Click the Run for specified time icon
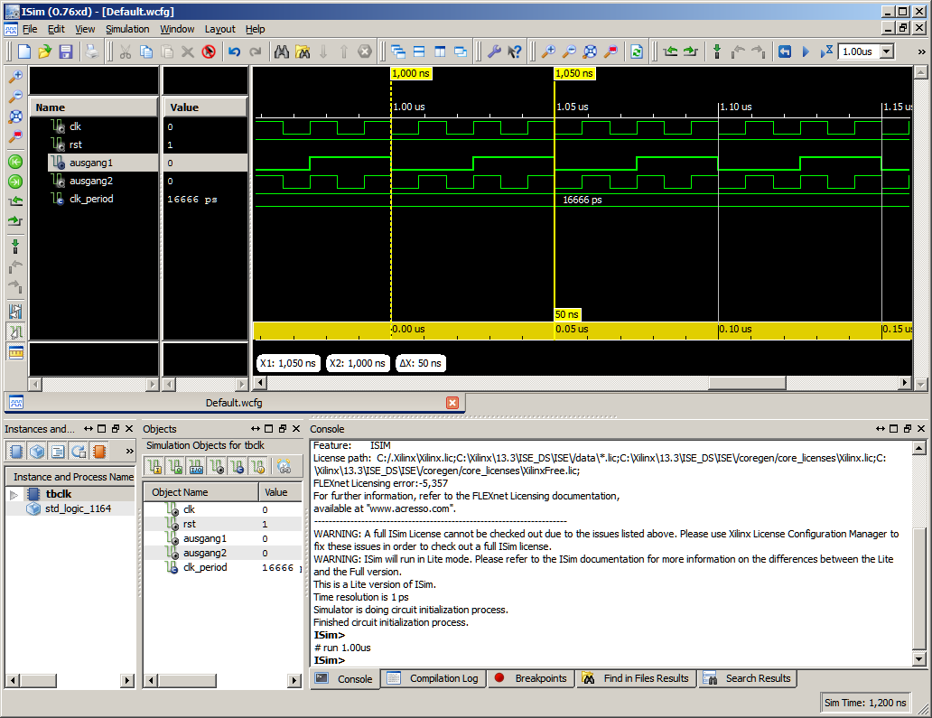 click(x=826, y=51)
